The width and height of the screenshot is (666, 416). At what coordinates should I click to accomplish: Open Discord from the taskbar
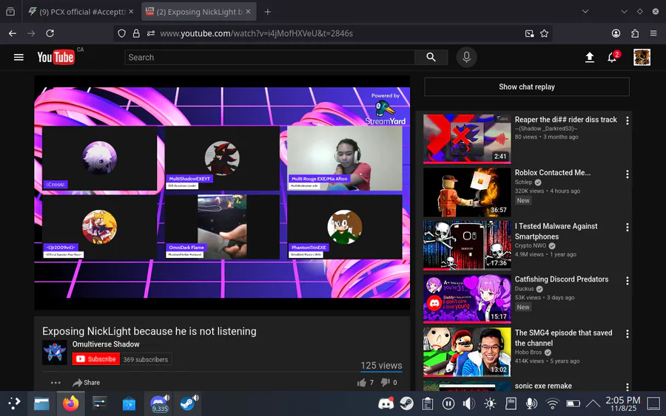(x=159, y=403)
